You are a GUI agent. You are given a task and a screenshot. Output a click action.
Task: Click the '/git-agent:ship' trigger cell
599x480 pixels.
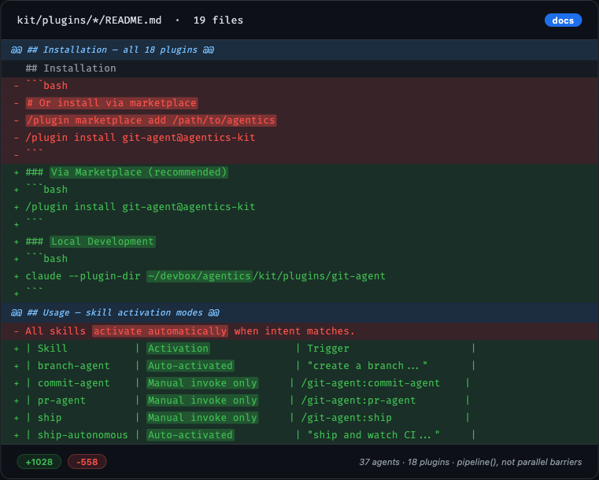[x=346, y=418]
